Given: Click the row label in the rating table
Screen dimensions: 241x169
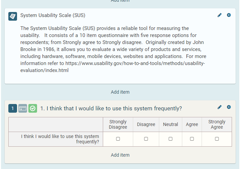Looking at the screenshot, I should point(60,139).
